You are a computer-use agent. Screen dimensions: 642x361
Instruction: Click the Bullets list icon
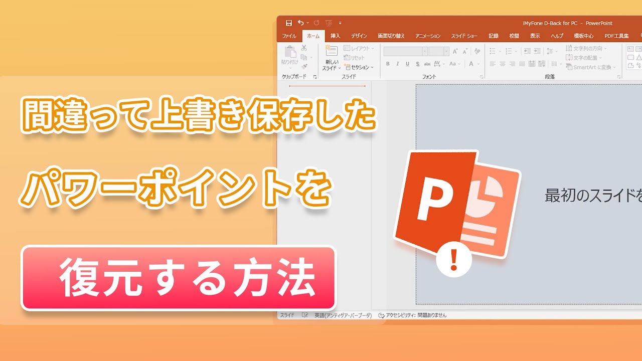tap(493, 51)
